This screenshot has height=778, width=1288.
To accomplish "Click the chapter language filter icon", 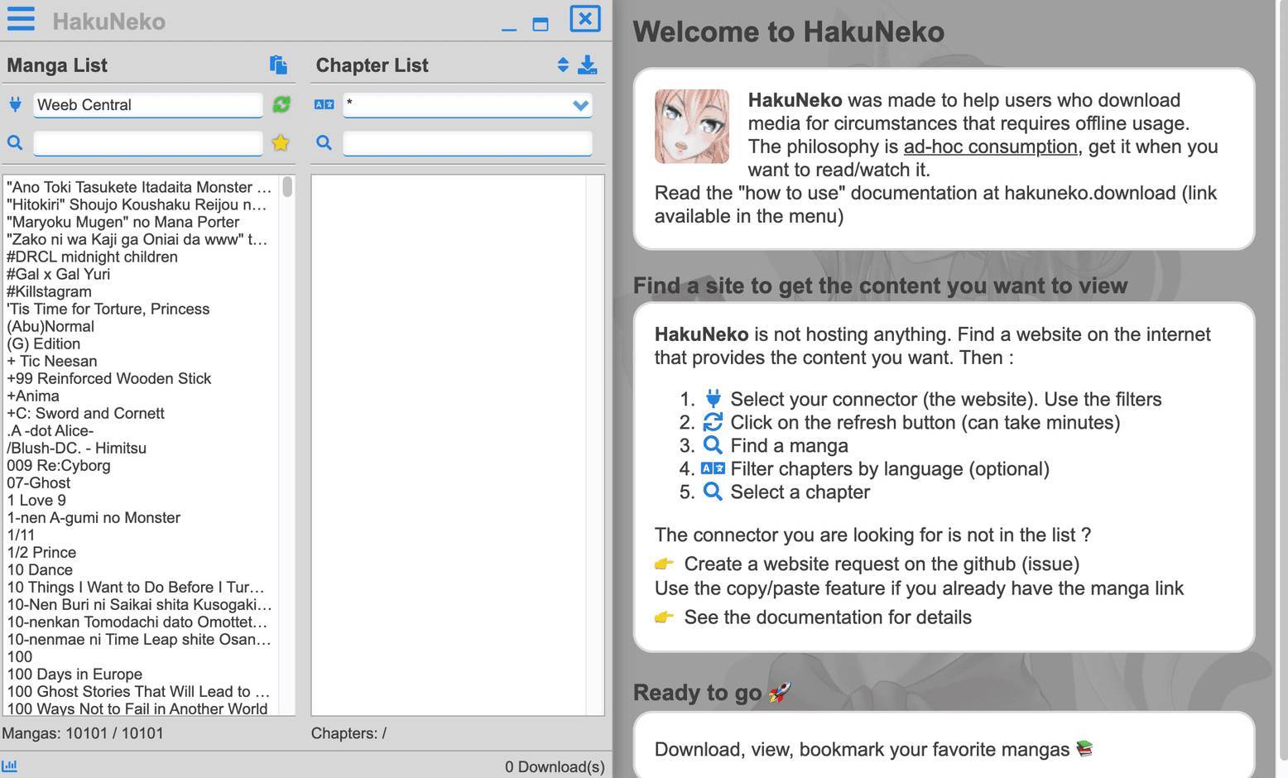I will pos(324,104).
